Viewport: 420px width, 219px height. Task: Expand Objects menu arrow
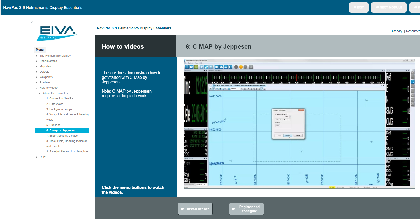click(x=37, y=72)
